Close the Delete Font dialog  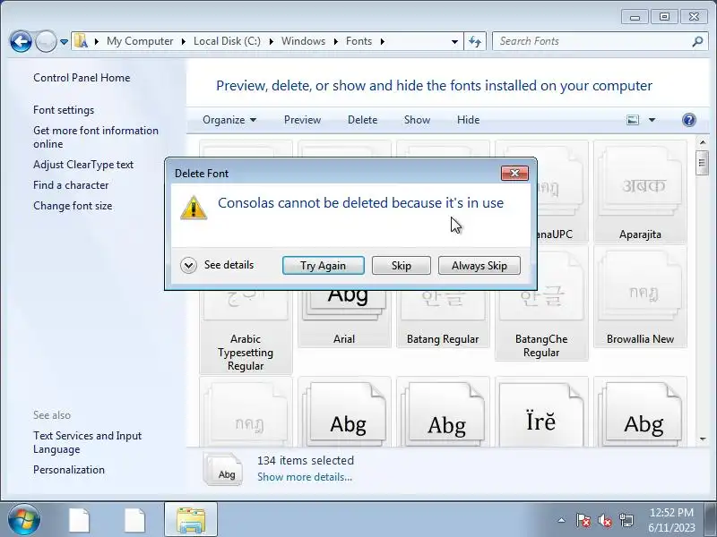tap(514, 173)
